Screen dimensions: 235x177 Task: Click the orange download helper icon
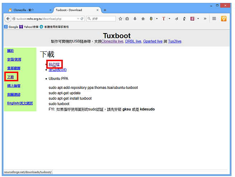pos(151,19)
